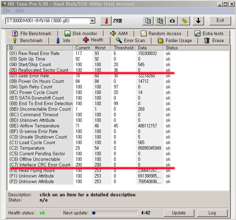Click the HD Tune title bar app icon
Image resolution: width=236 pixels, height=220 pixels.
5,4
